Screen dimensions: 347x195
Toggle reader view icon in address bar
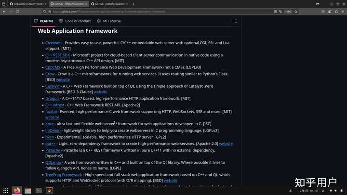click(x=275, y=12)
